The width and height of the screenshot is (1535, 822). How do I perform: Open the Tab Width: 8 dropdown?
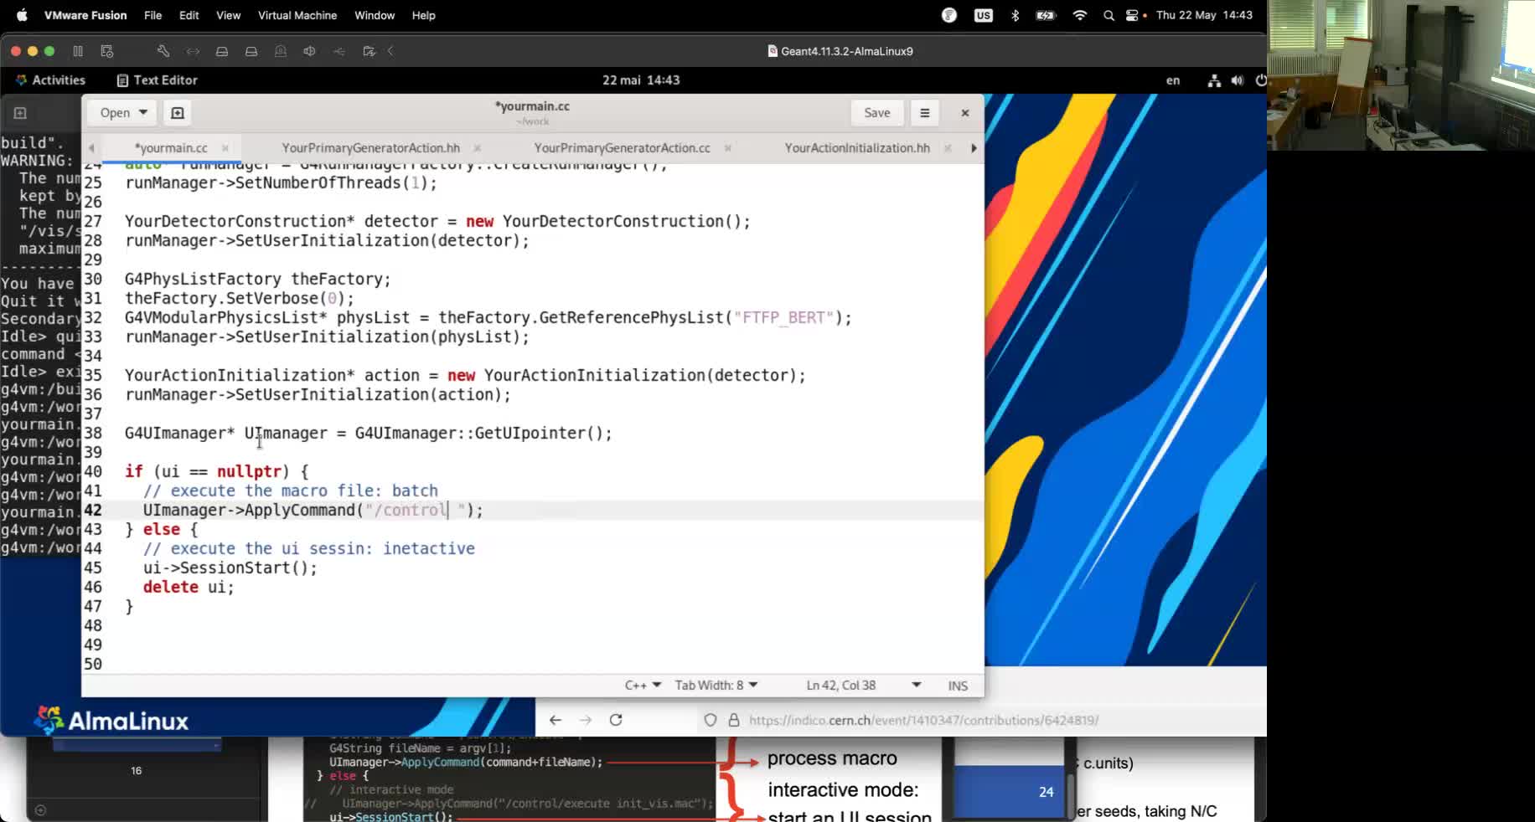click(x=715, y=685)
